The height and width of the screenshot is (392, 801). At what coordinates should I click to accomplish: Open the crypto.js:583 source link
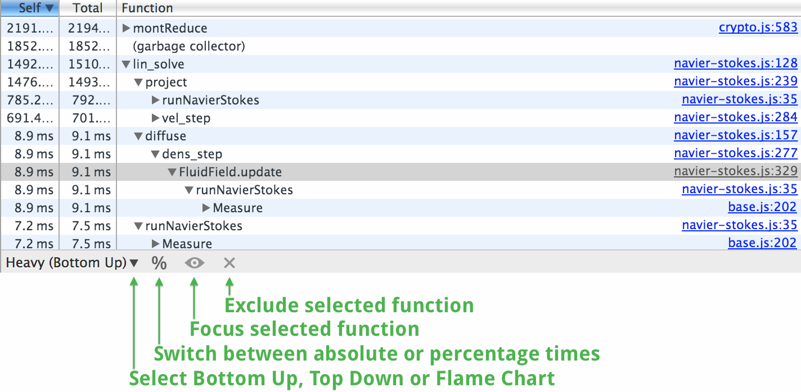pyautogui.click(x=758, y=28)
